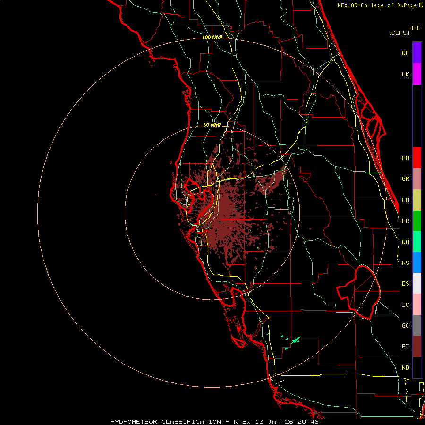Click the magenta UK legend color swatch
425x425 pixels.
click(417, 74)
